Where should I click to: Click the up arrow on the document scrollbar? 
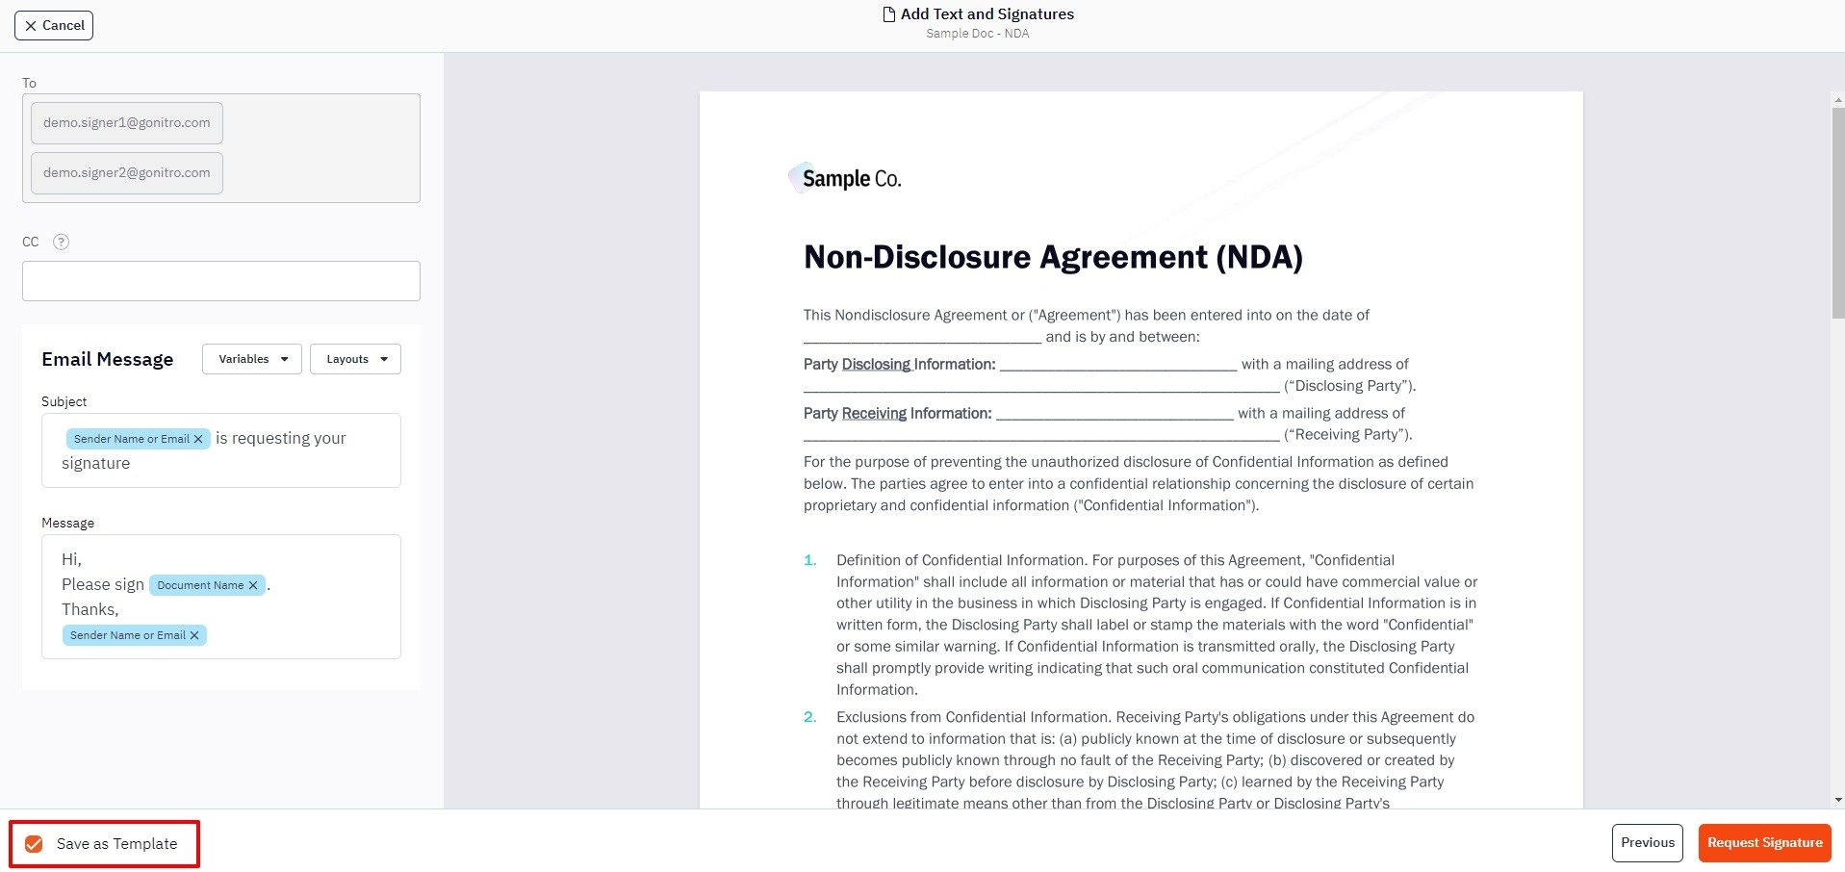pyautogui.click(x=1836, y=99)
